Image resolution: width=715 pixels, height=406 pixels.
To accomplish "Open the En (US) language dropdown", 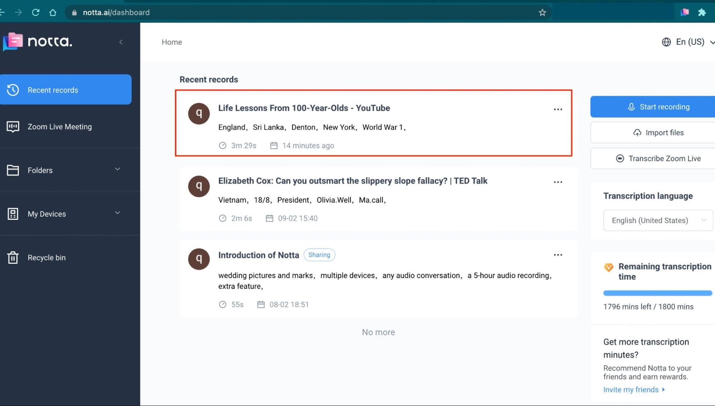I will click(687, 42).
